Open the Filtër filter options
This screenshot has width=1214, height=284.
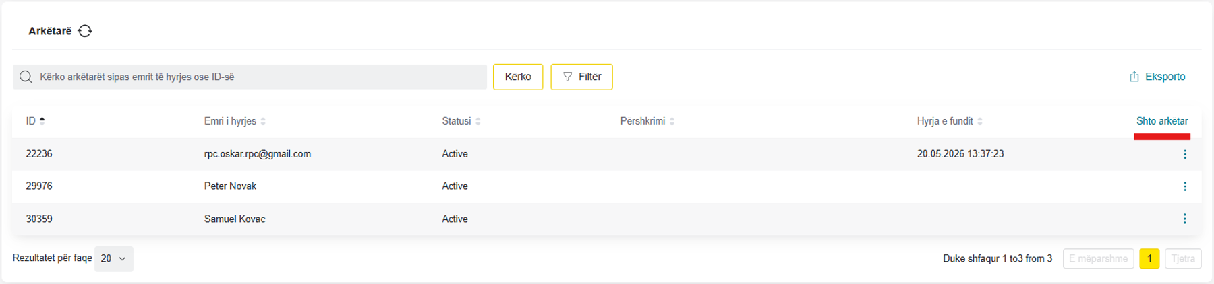[581, 77]
